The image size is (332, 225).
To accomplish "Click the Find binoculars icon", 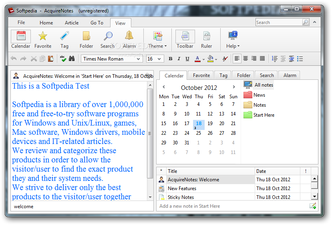I will coord(72,59).
